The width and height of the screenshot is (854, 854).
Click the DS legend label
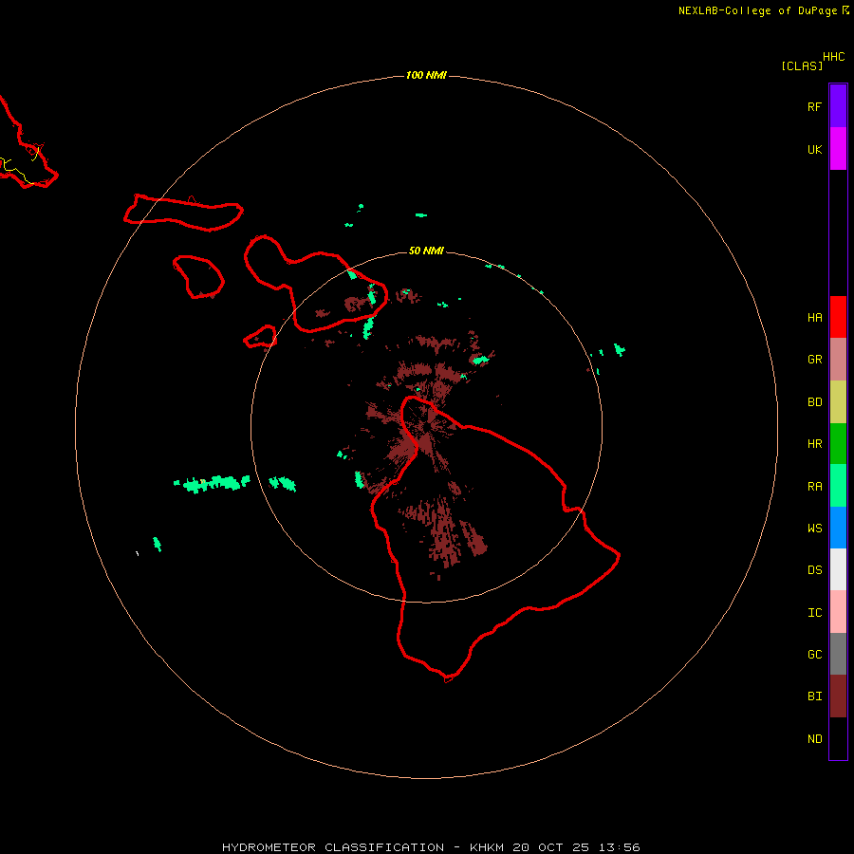(814, 570)
